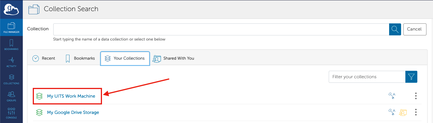Click yellow shared icon on Google Drive row
Image resolution: width=433 pixels, height=123 pixels.
[x=403, y=112]
